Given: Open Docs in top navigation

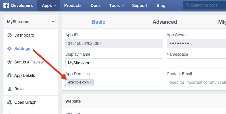Looking at the screenshot, I should click(96, 6).
